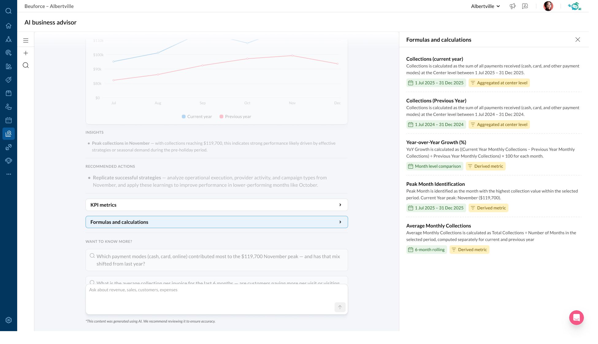The height and width of the screenshot is (344, 598).
Task: Start a new chat with plus icon
Action: tap(26, 53)
